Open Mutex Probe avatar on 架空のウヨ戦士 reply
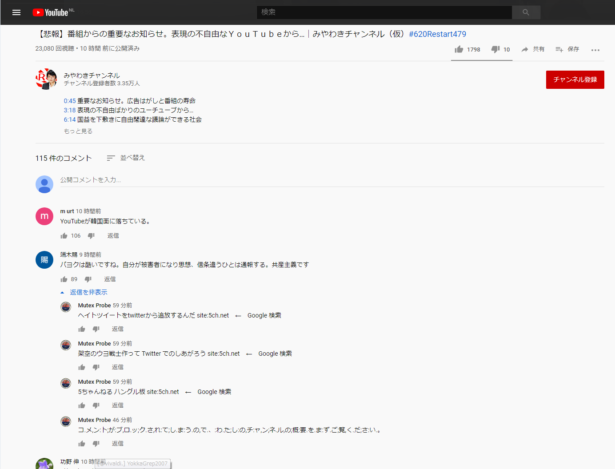The width and height of the screenshot is (615, 469). pyautogui.click(x=66, y=345)
